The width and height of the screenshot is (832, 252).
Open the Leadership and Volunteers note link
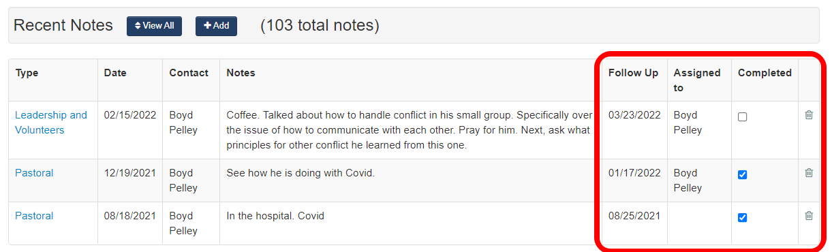click(x=51, y=123)
